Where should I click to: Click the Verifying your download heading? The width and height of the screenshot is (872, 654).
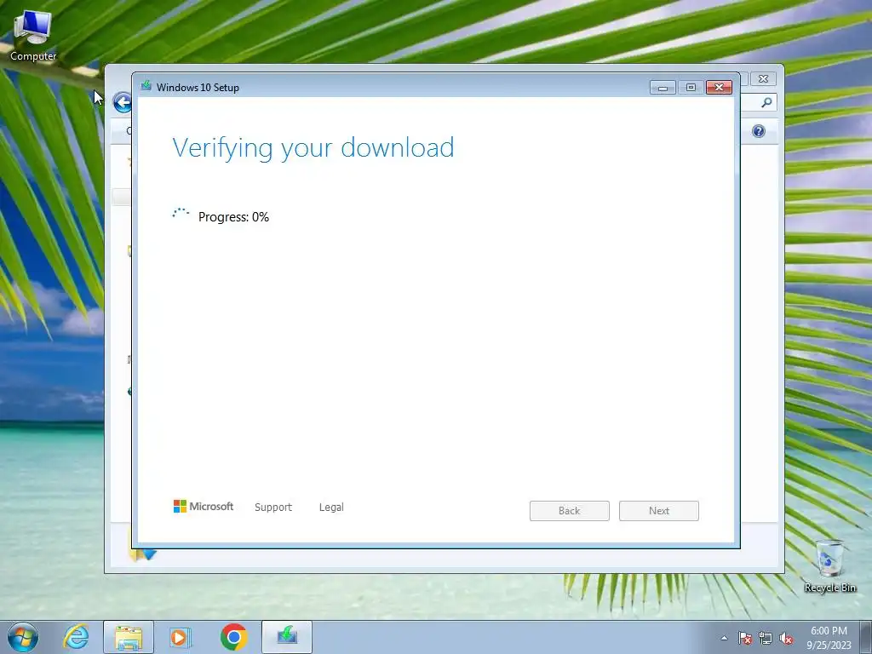[x=313, y=148]
